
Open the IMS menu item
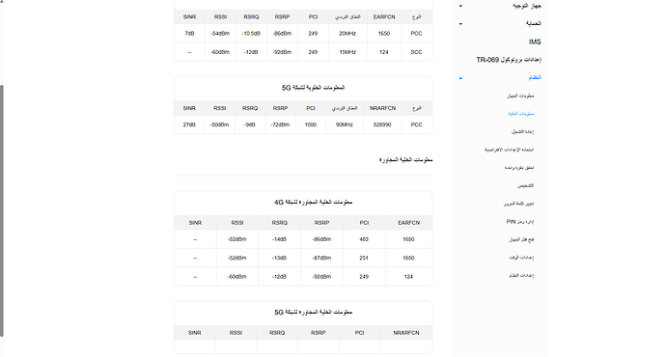coord(535,41)
